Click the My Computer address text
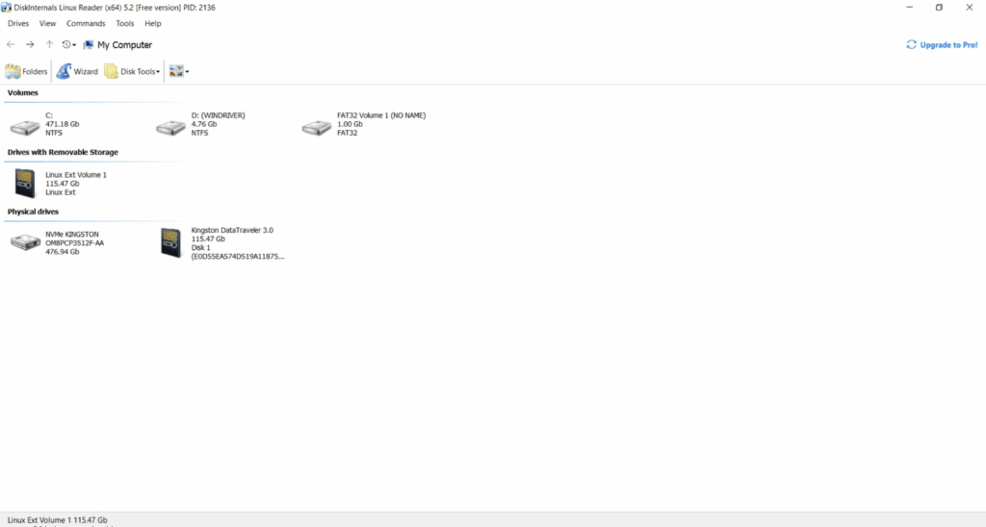Viewport: 986px width, 527px height. (124, 44)
